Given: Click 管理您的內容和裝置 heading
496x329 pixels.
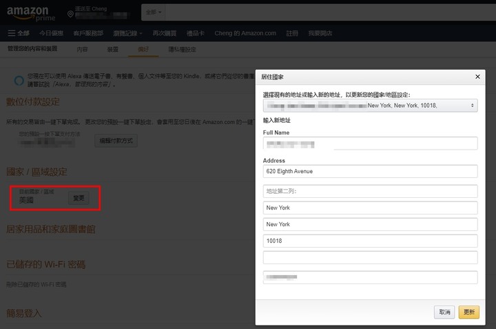Looking at the screenshot, I should (32, 48).
